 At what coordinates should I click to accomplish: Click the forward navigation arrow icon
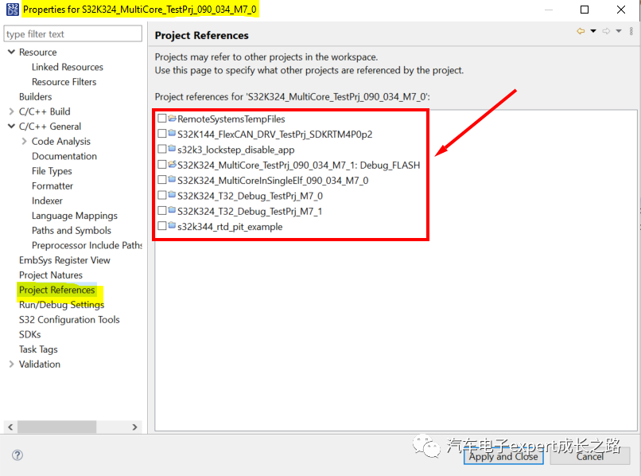[x=606, y=31]
